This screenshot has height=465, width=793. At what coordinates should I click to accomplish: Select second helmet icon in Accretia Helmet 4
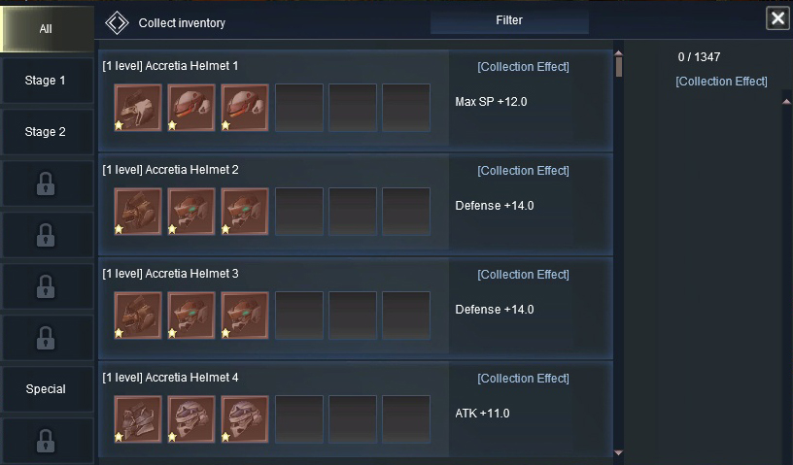pyautogui.click(x=191, y=419)
